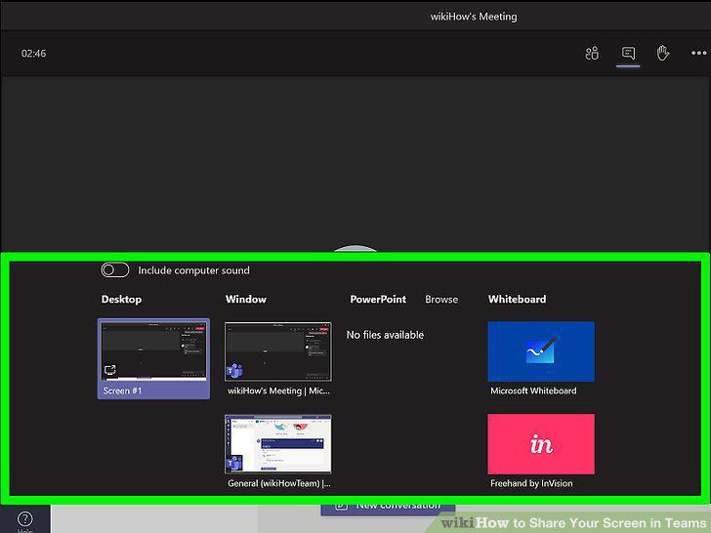Click the Microsoft Whiteboard label
The width and height of the screenshot is (711, 533).
click(533, 390)
